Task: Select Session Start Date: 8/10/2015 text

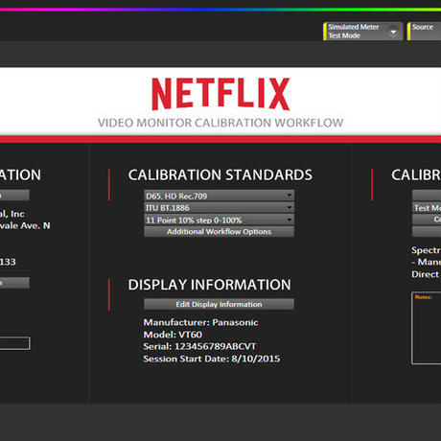Action: [x=212, y=359]
